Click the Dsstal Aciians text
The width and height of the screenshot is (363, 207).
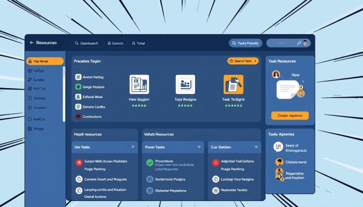(x=95, y=197)
